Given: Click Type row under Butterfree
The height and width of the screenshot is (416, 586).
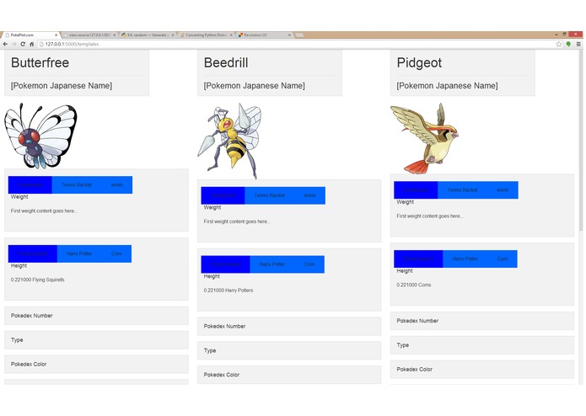Looking at the screenshot, I should [x=96, y=340].
